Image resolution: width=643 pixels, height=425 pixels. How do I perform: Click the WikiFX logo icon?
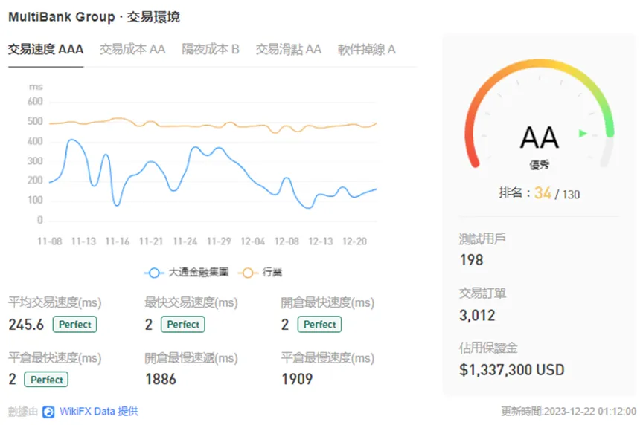pyautogui.click(x=48, y=412)
